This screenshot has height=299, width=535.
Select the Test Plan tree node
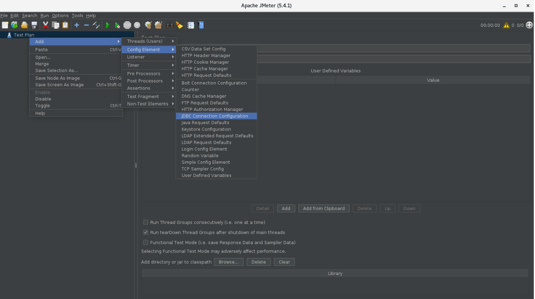point(24,35)
